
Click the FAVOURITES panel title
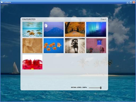[29, 19]
